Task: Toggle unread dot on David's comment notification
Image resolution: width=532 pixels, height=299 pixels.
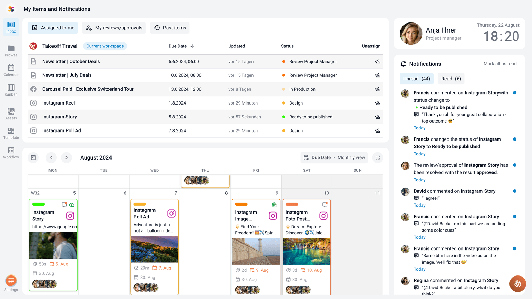Action: (515, 191)
